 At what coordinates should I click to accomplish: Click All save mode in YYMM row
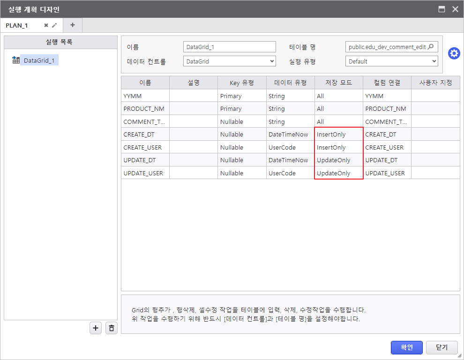coord(339,96)
